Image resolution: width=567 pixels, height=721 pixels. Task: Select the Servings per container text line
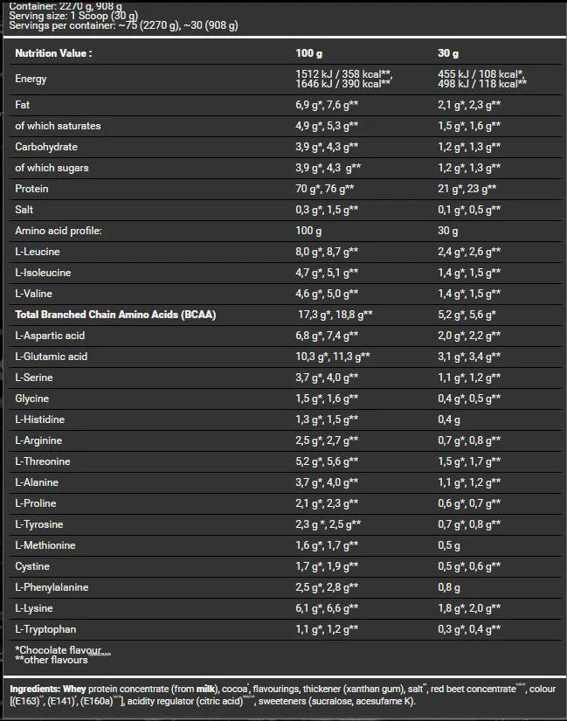(121, 25)
